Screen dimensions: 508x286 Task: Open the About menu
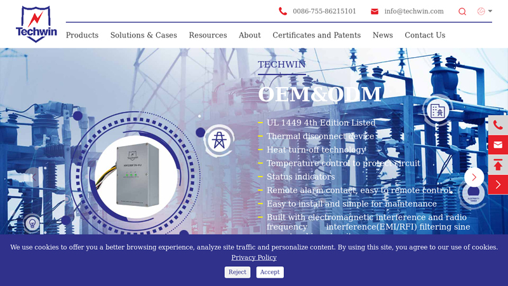(x=250, y=35)
